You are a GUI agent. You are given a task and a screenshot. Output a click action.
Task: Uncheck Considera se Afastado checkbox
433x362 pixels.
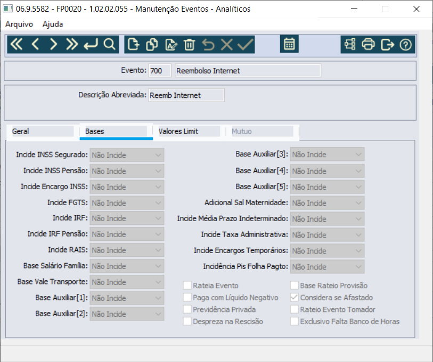point(295,297)
